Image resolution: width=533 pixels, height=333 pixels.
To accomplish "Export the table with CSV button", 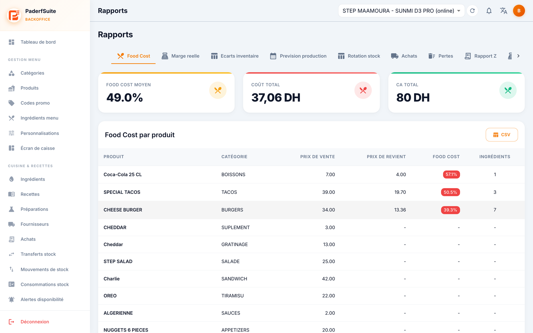I will pos(502,135).
